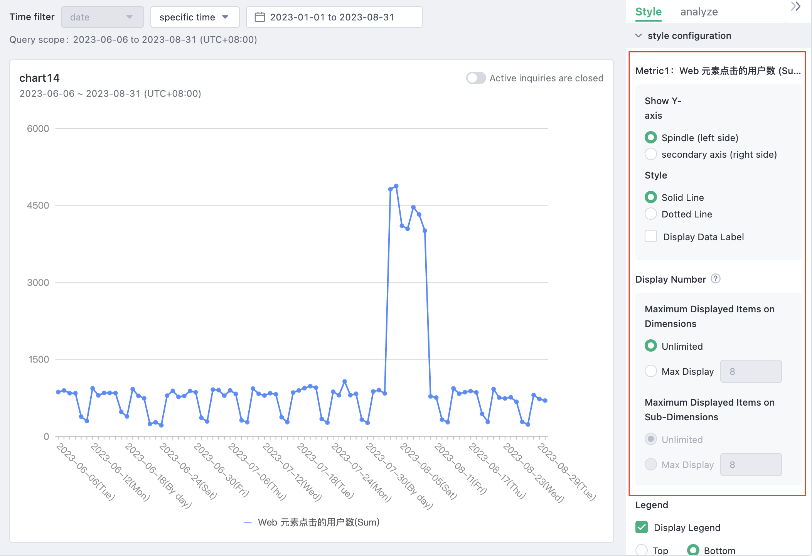This screenshot has width=812, height=556.
Task: Open the calendar date range picker icon
Action: (x=261, y=17)
